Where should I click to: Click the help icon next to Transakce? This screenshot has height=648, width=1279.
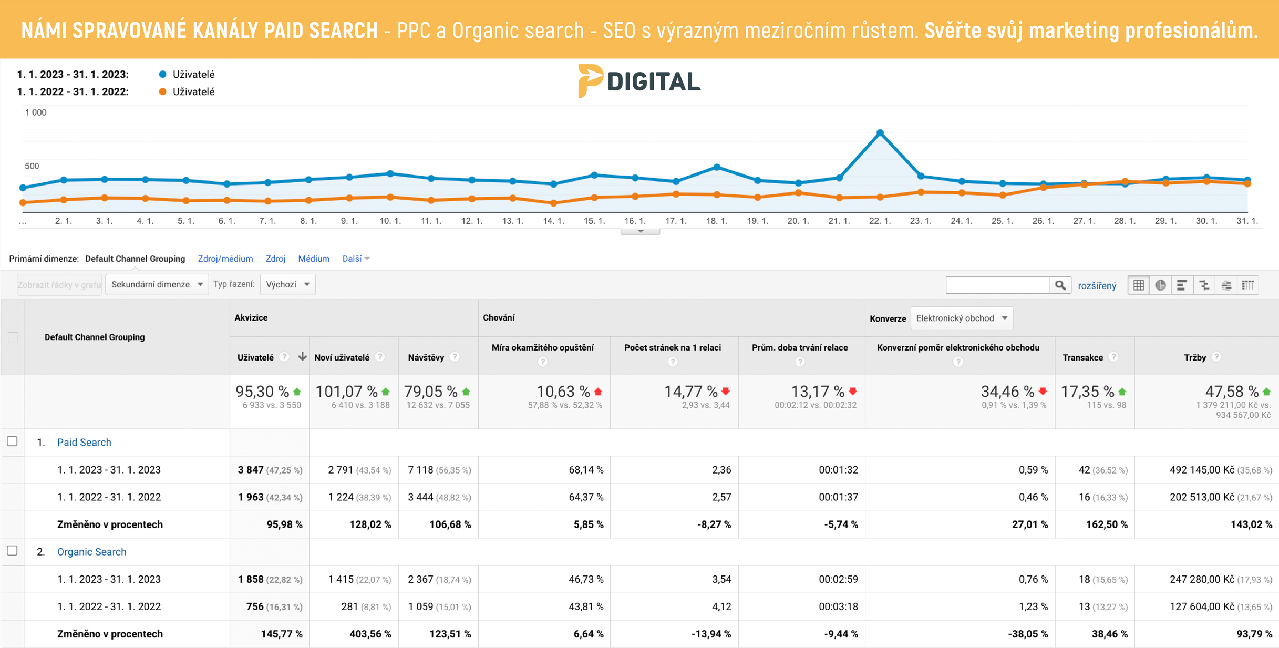click(x=1113, y=357)
